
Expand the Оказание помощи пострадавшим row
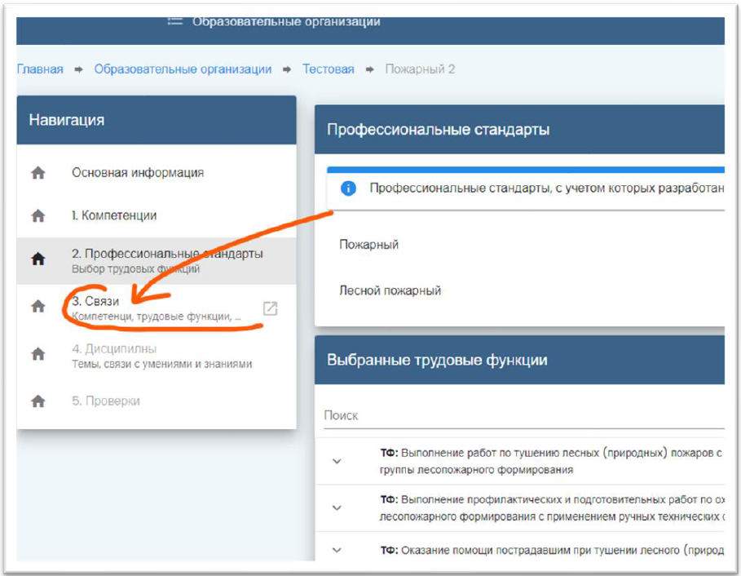tap(337, 551)
